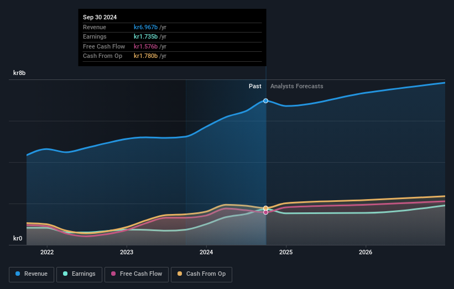Click the Revenue row label in tooltip

pyautogui.click(x=95, y=27)
